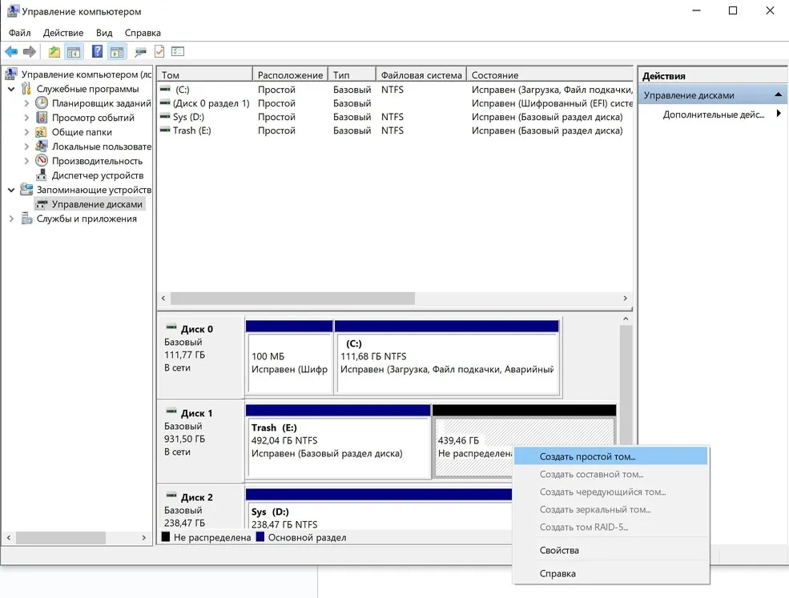Click the drive icon next to (C:) volume
This screenshot has height=598, width=789.
[165, 89]
